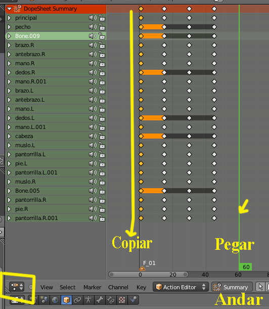Expand the Bone.009 channel group
269x309 pixels.
click(x=9, y=36)
